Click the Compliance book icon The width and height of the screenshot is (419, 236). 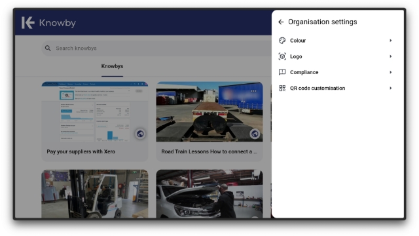click(282, 72)
